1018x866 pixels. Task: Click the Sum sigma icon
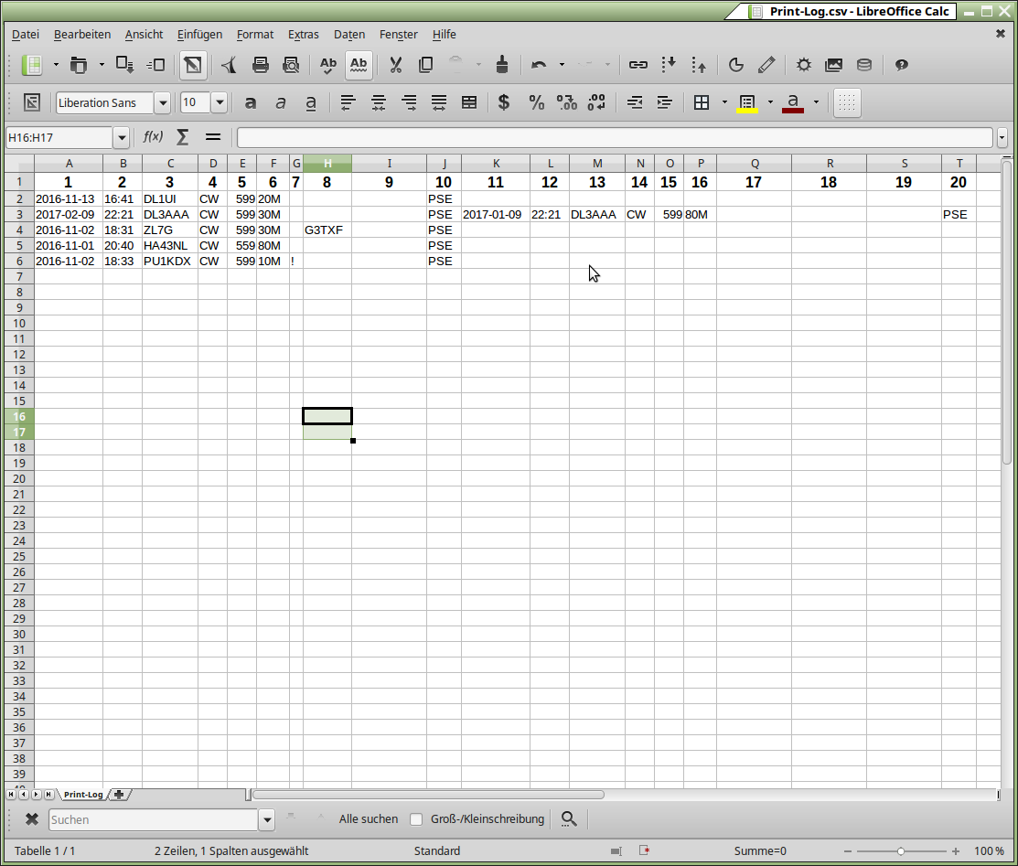coord(183,137)
